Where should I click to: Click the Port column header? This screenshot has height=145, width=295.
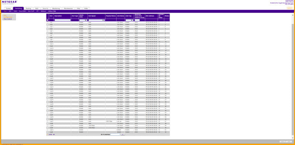pyautogui.click(x=51, y=16)
